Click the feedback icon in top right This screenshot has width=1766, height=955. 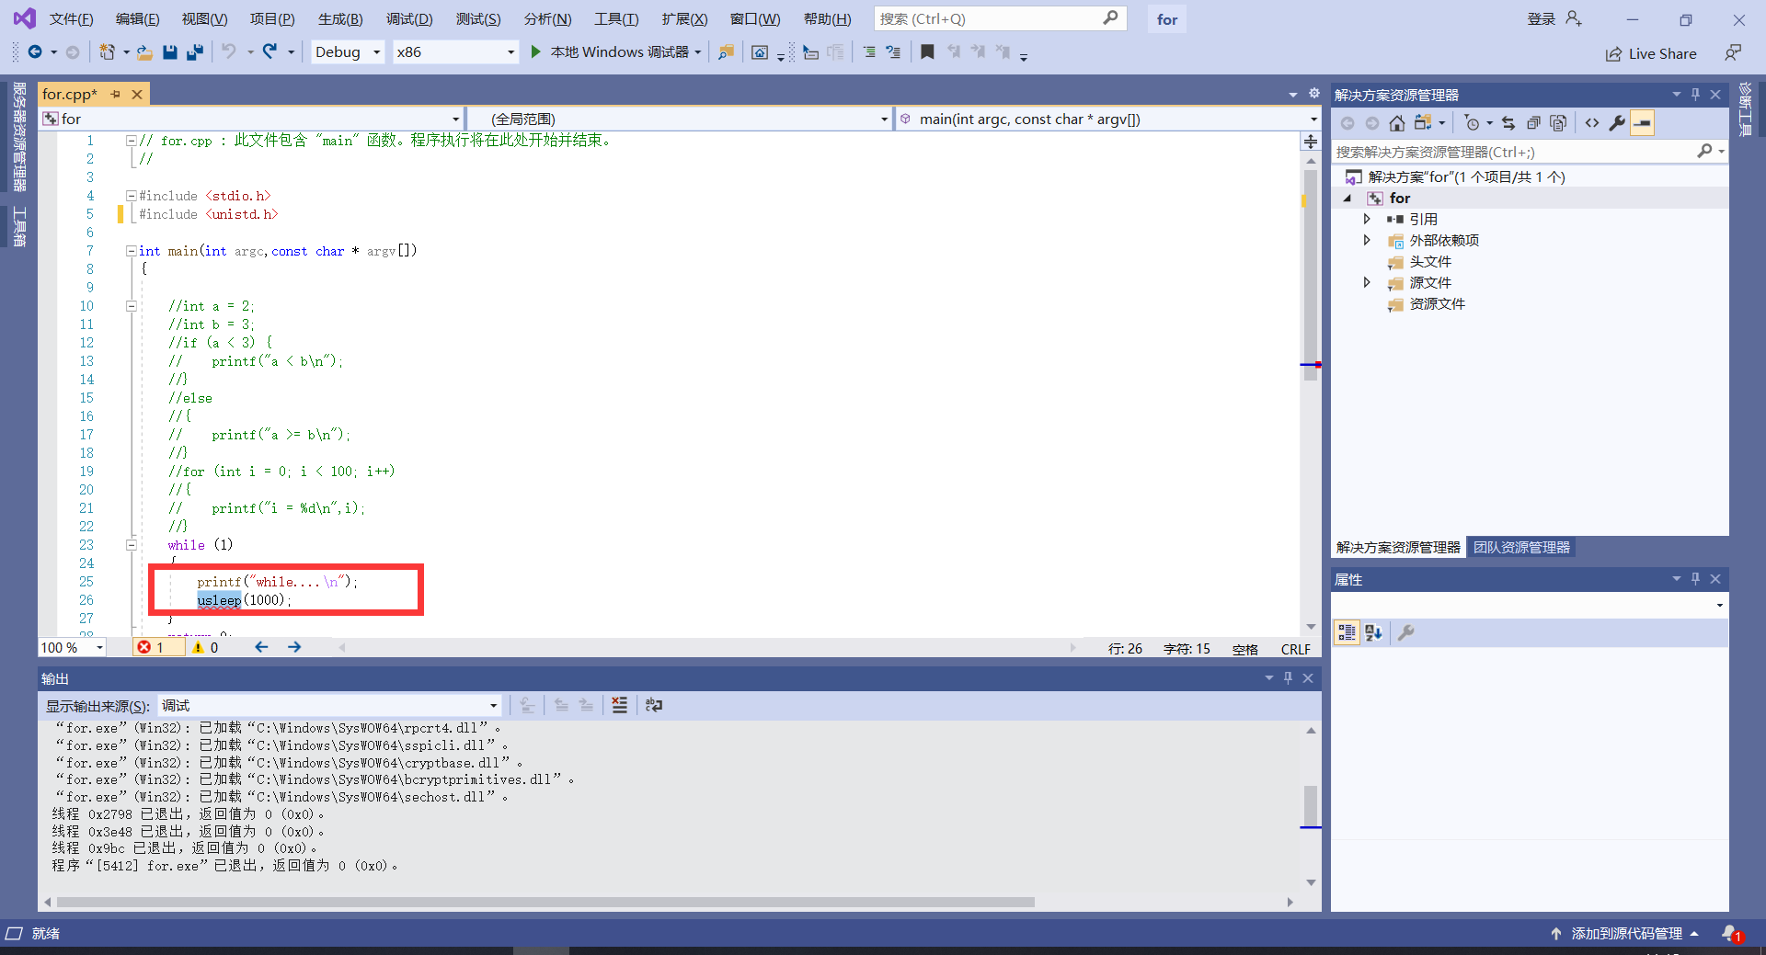click(1733, 53)
